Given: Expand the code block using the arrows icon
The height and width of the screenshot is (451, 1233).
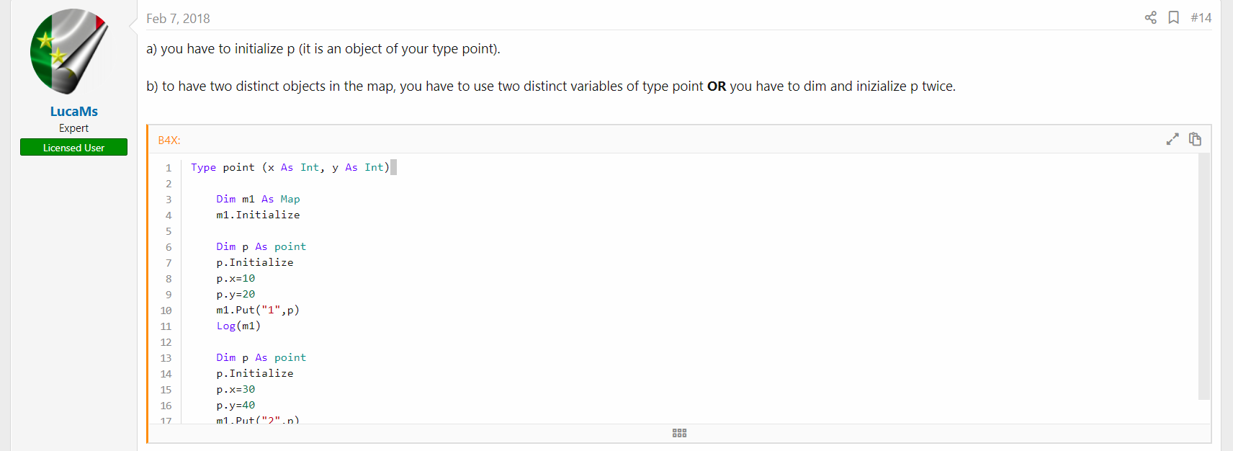Looking at the screenshot, I should [x=1173, y=138].
